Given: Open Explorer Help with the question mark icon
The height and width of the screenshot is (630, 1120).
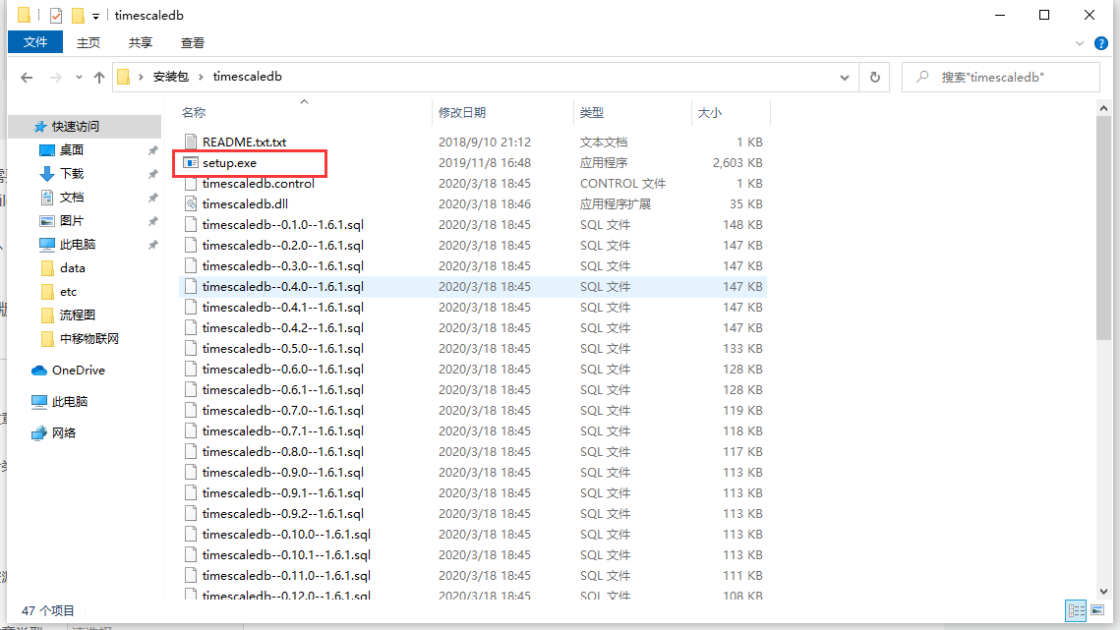Looking at the screenshot, I should point(1102,42).
